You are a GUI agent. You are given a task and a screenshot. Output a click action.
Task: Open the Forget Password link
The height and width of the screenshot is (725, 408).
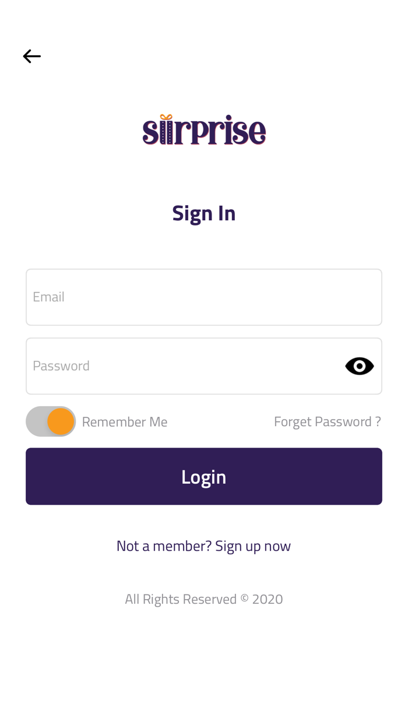327,421
